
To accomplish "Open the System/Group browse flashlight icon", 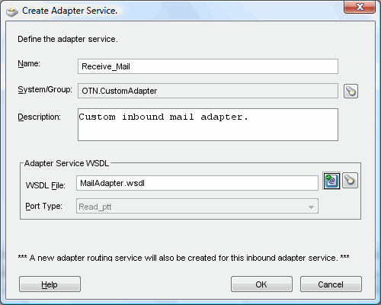I will pos(351,91).
